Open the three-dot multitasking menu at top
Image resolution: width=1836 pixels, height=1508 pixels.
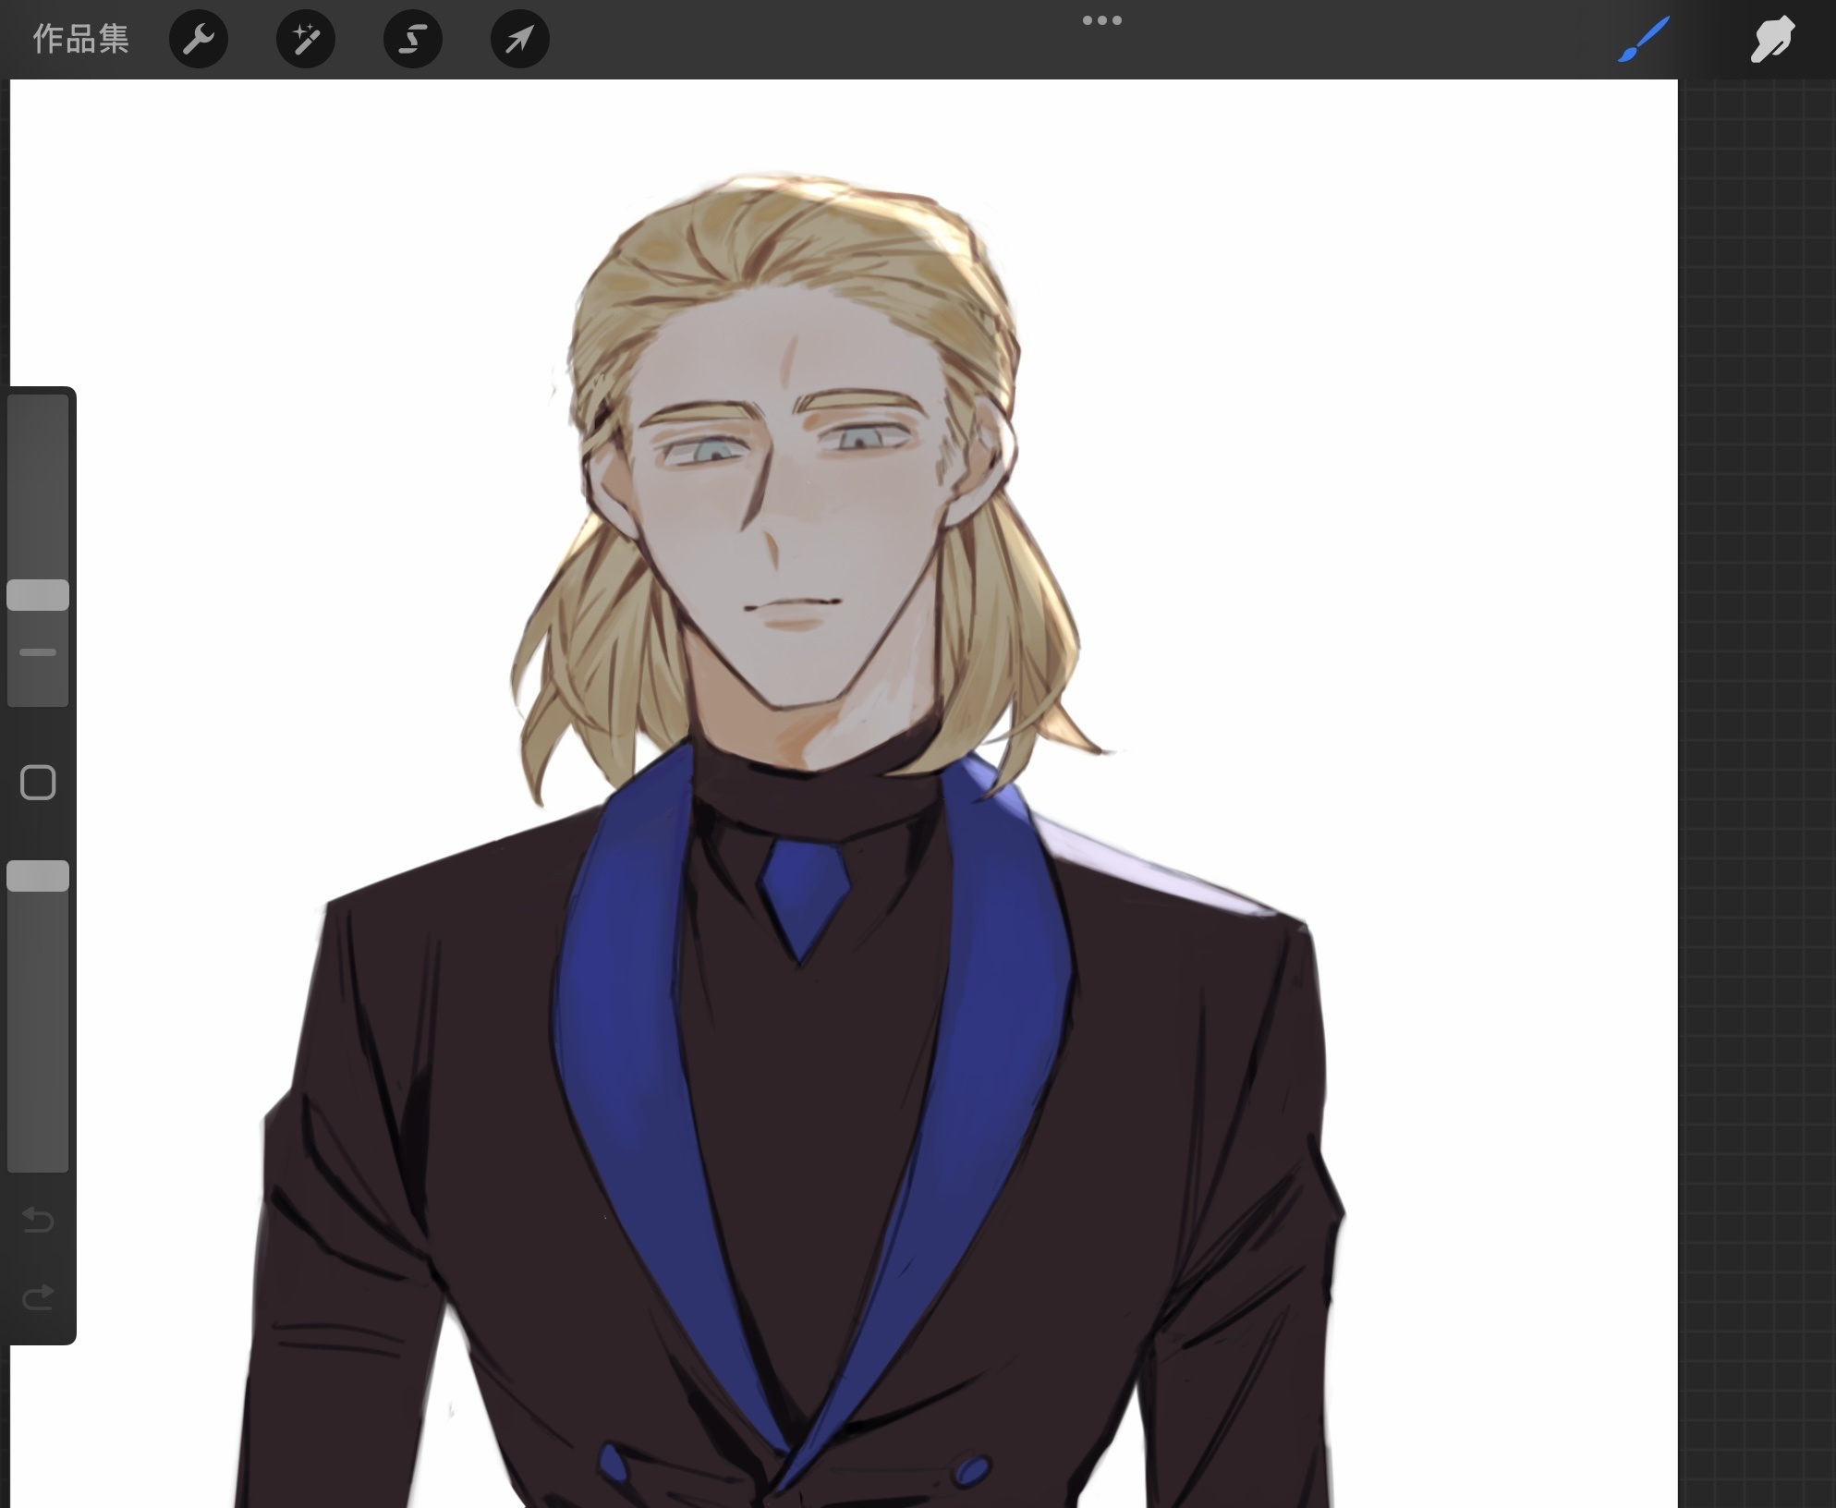pyautogui.click(x=1102, y=20)
